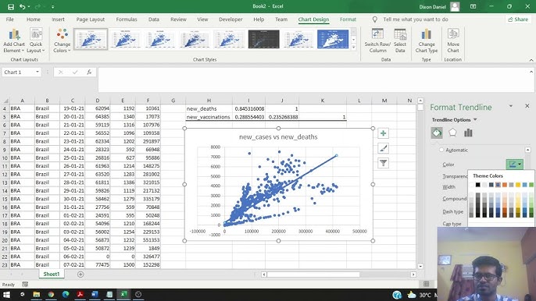Viewport: 536px width, 301px height.
Task: Open the File tab
Action: 10,19
